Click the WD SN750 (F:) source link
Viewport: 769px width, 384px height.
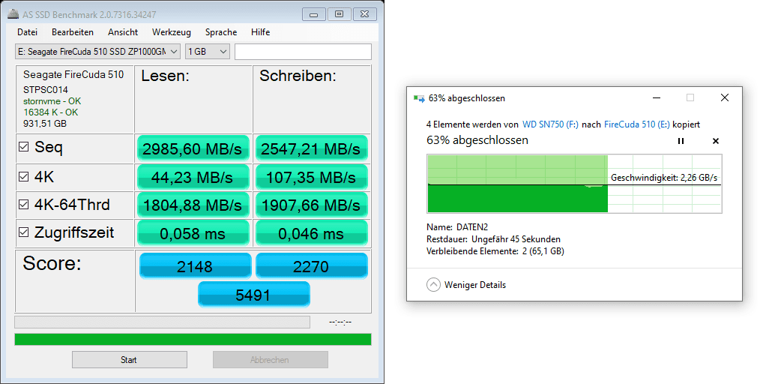click(550, 124)
